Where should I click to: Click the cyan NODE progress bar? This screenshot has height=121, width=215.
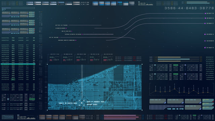click(178, 59)
